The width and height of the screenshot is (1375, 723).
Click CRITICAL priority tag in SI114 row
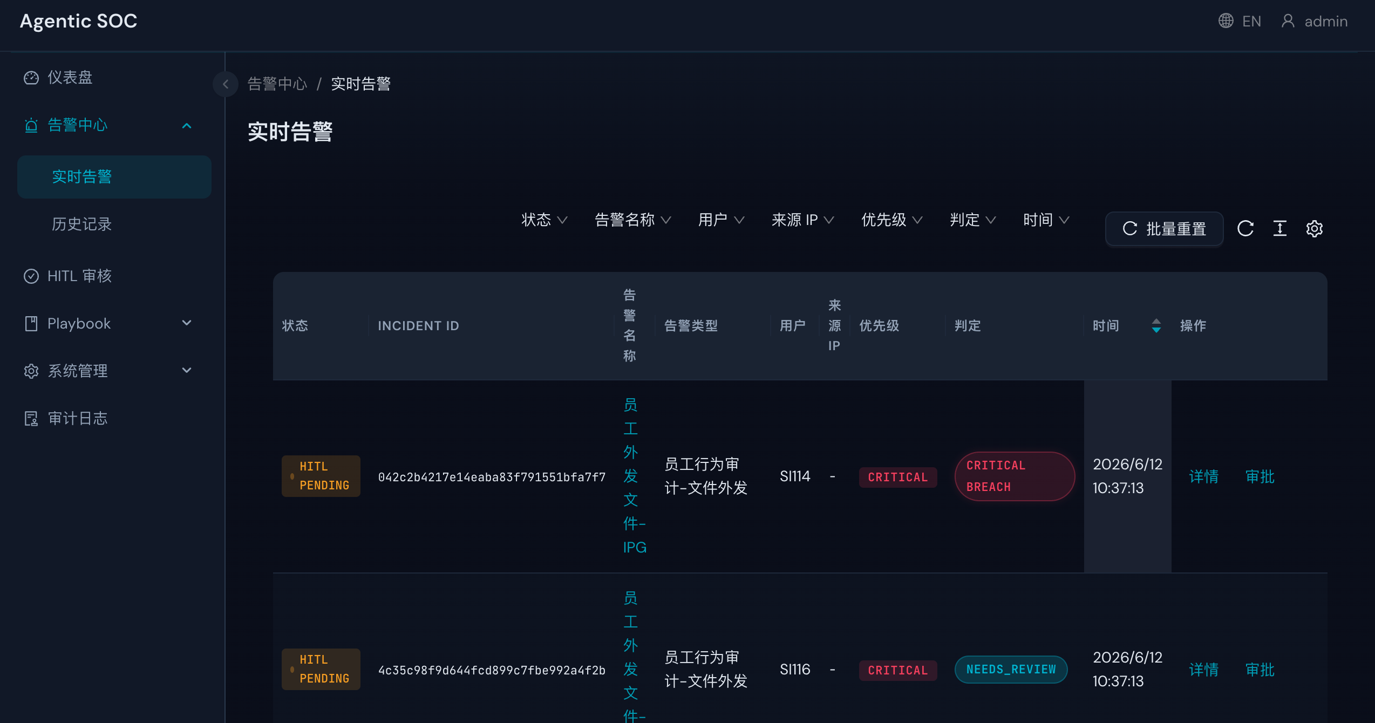[x=898, y=477]
